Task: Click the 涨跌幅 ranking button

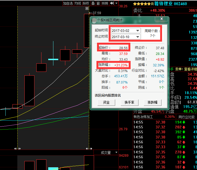Action: coord(153,102)
